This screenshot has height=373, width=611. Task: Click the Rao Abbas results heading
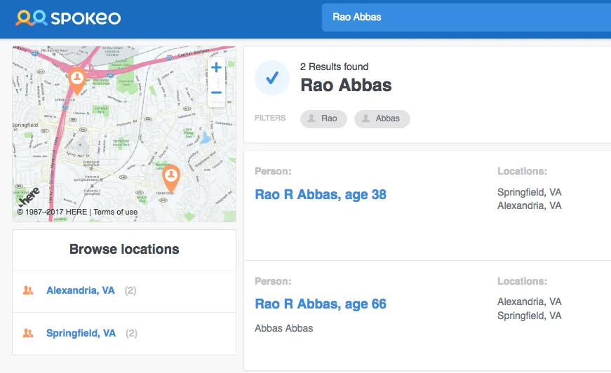click(346, 86)
